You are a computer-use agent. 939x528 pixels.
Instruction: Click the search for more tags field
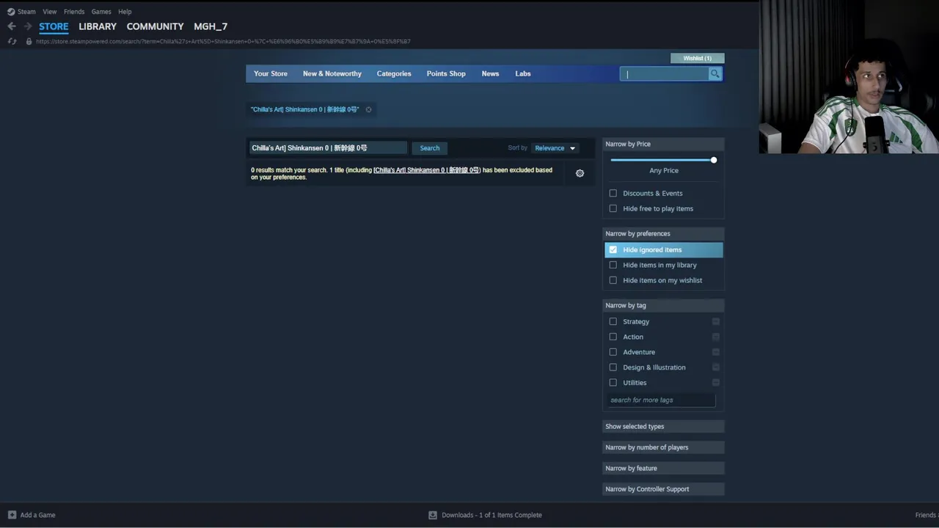[660, 400]
